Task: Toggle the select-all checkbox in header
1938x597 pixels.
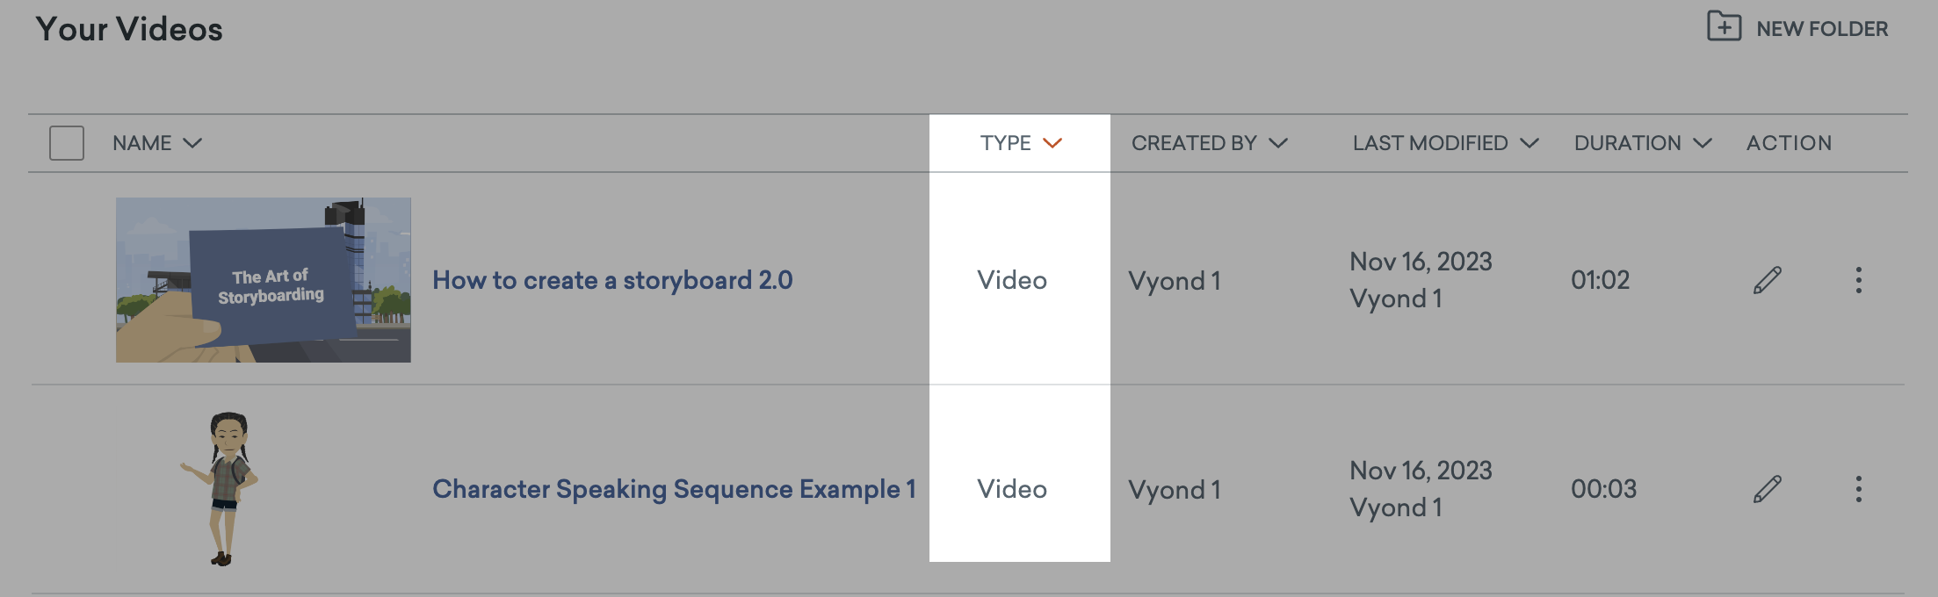Action: tap(67, 143)
